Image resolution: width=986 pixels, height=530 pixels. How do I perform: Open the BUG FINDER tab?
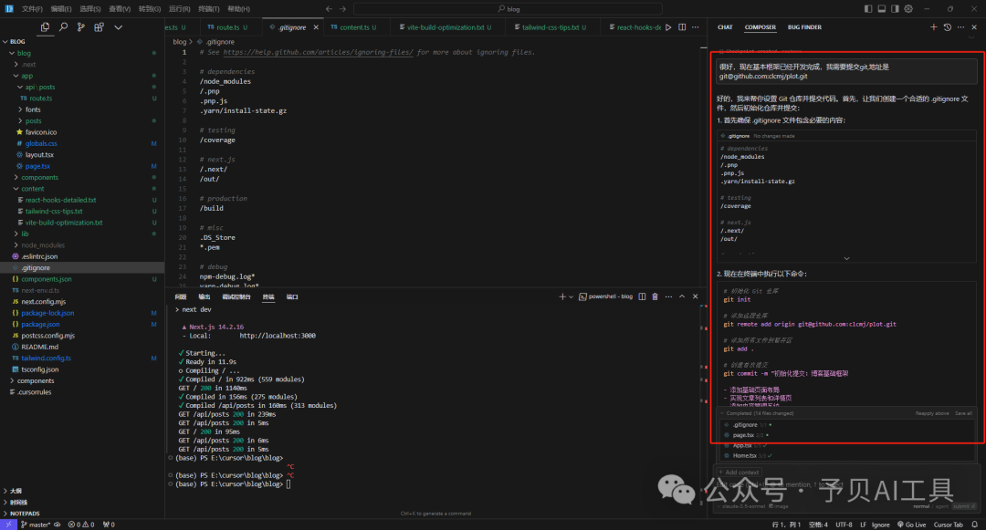[804, 27]
